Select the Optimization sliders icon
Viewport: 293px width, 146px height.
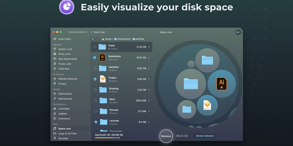(x=55, y=94)
